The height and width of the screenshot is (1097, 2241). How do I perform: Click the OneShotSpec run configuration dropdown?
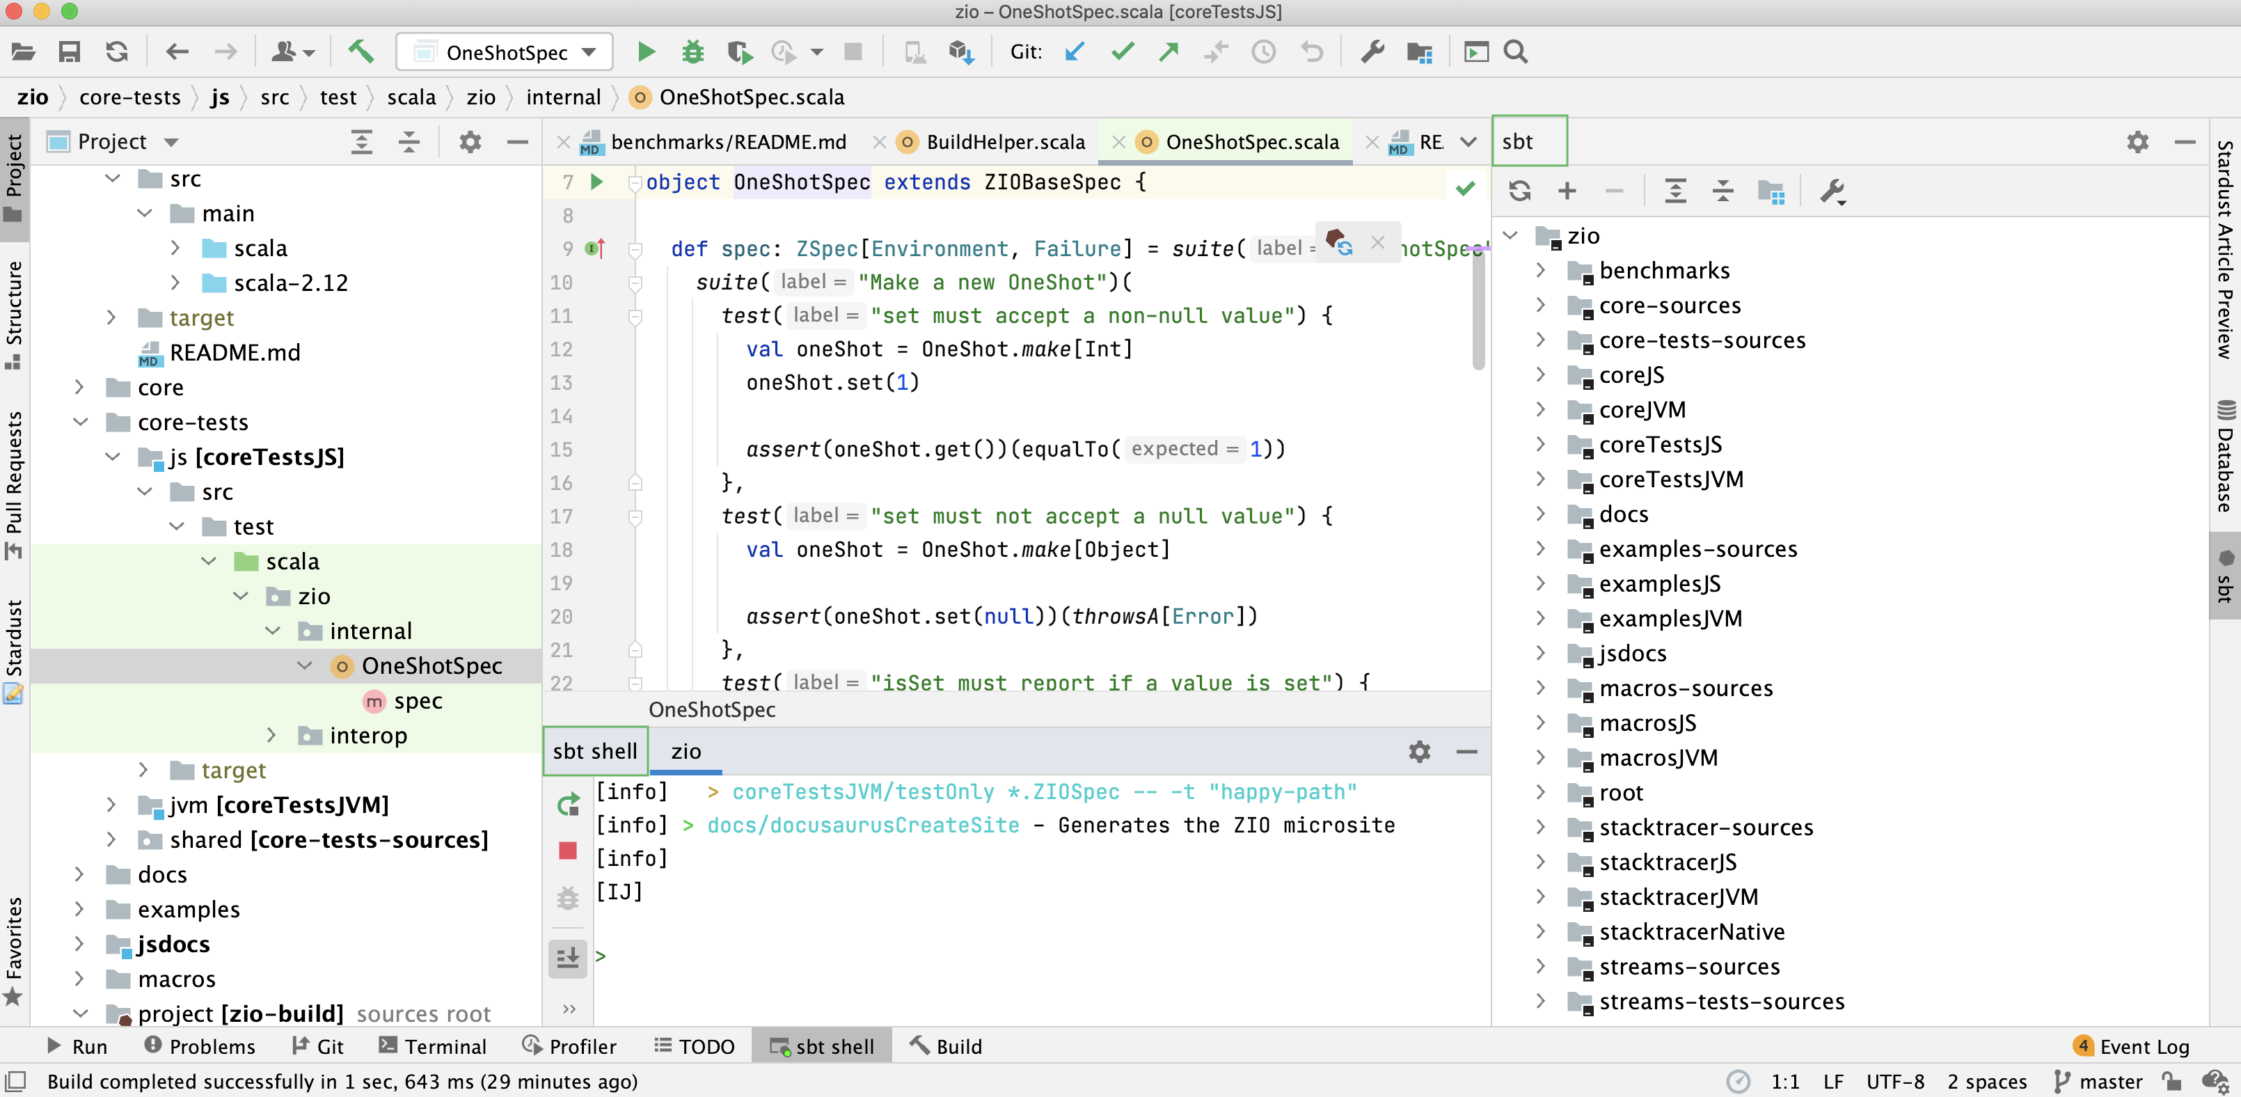coord(507,54)
